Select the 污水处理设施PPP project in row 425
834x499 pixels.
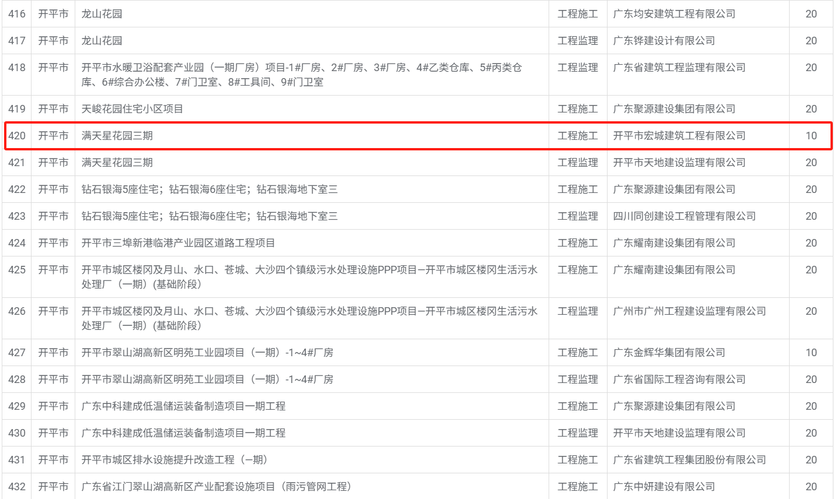[309, 277]
